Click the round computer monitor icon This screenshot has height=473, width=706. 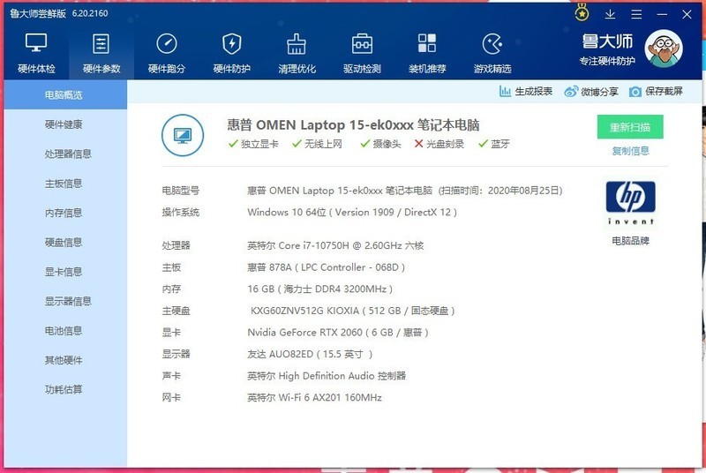(x=183, y=135)
